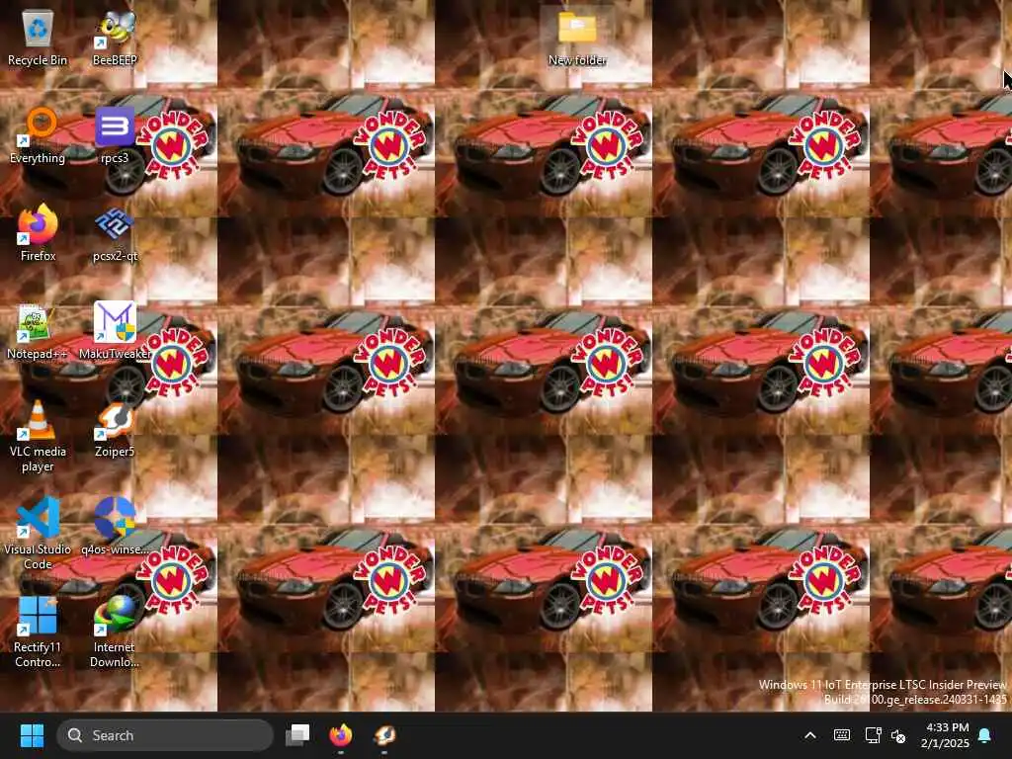Launch the MakuTweaker shortcut
1012x759 pixels.
coord(115,332)
